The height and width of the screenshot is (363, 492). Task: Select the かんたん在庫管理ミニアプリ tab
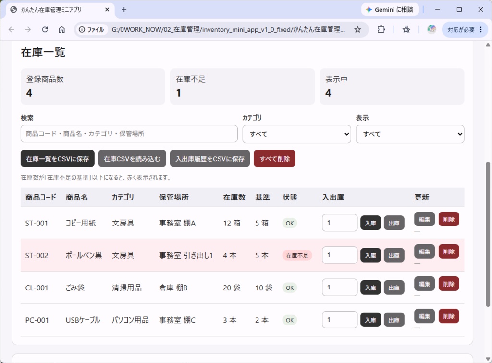(60, 10)
